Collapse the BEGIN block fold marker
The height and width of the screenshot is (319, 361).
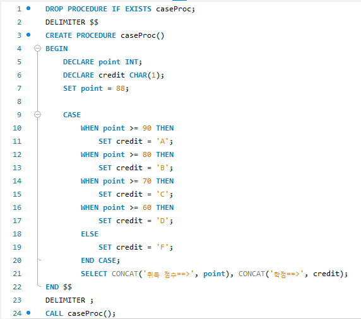click(x=37, y=49)
